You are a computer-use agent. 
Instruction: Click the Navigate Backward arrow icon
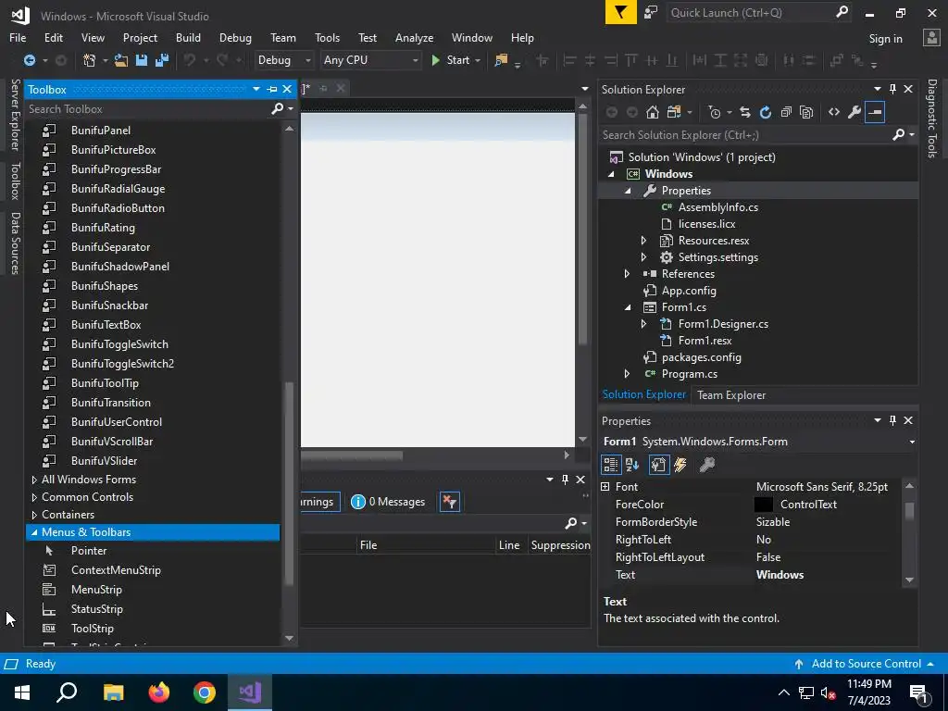(29, 60)
